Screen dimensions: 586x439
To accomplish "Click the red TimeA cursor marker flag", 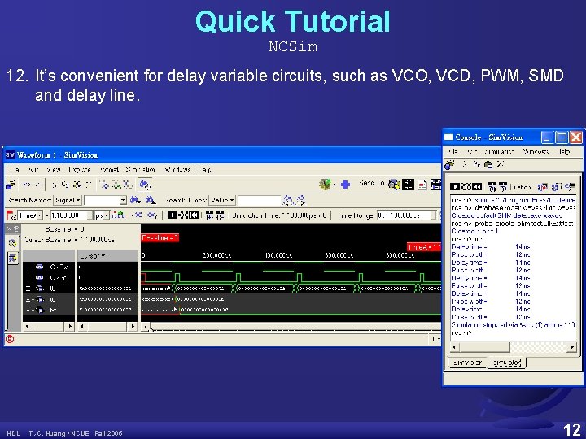I will click(x=424, y=247).
